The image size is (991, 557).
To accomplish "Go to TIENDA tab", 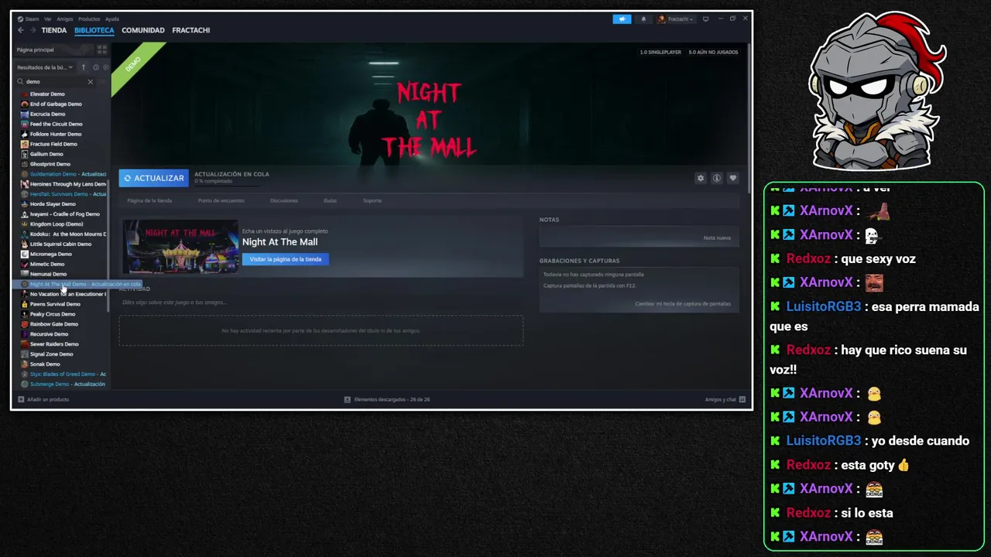I will (x=54, y=30).
